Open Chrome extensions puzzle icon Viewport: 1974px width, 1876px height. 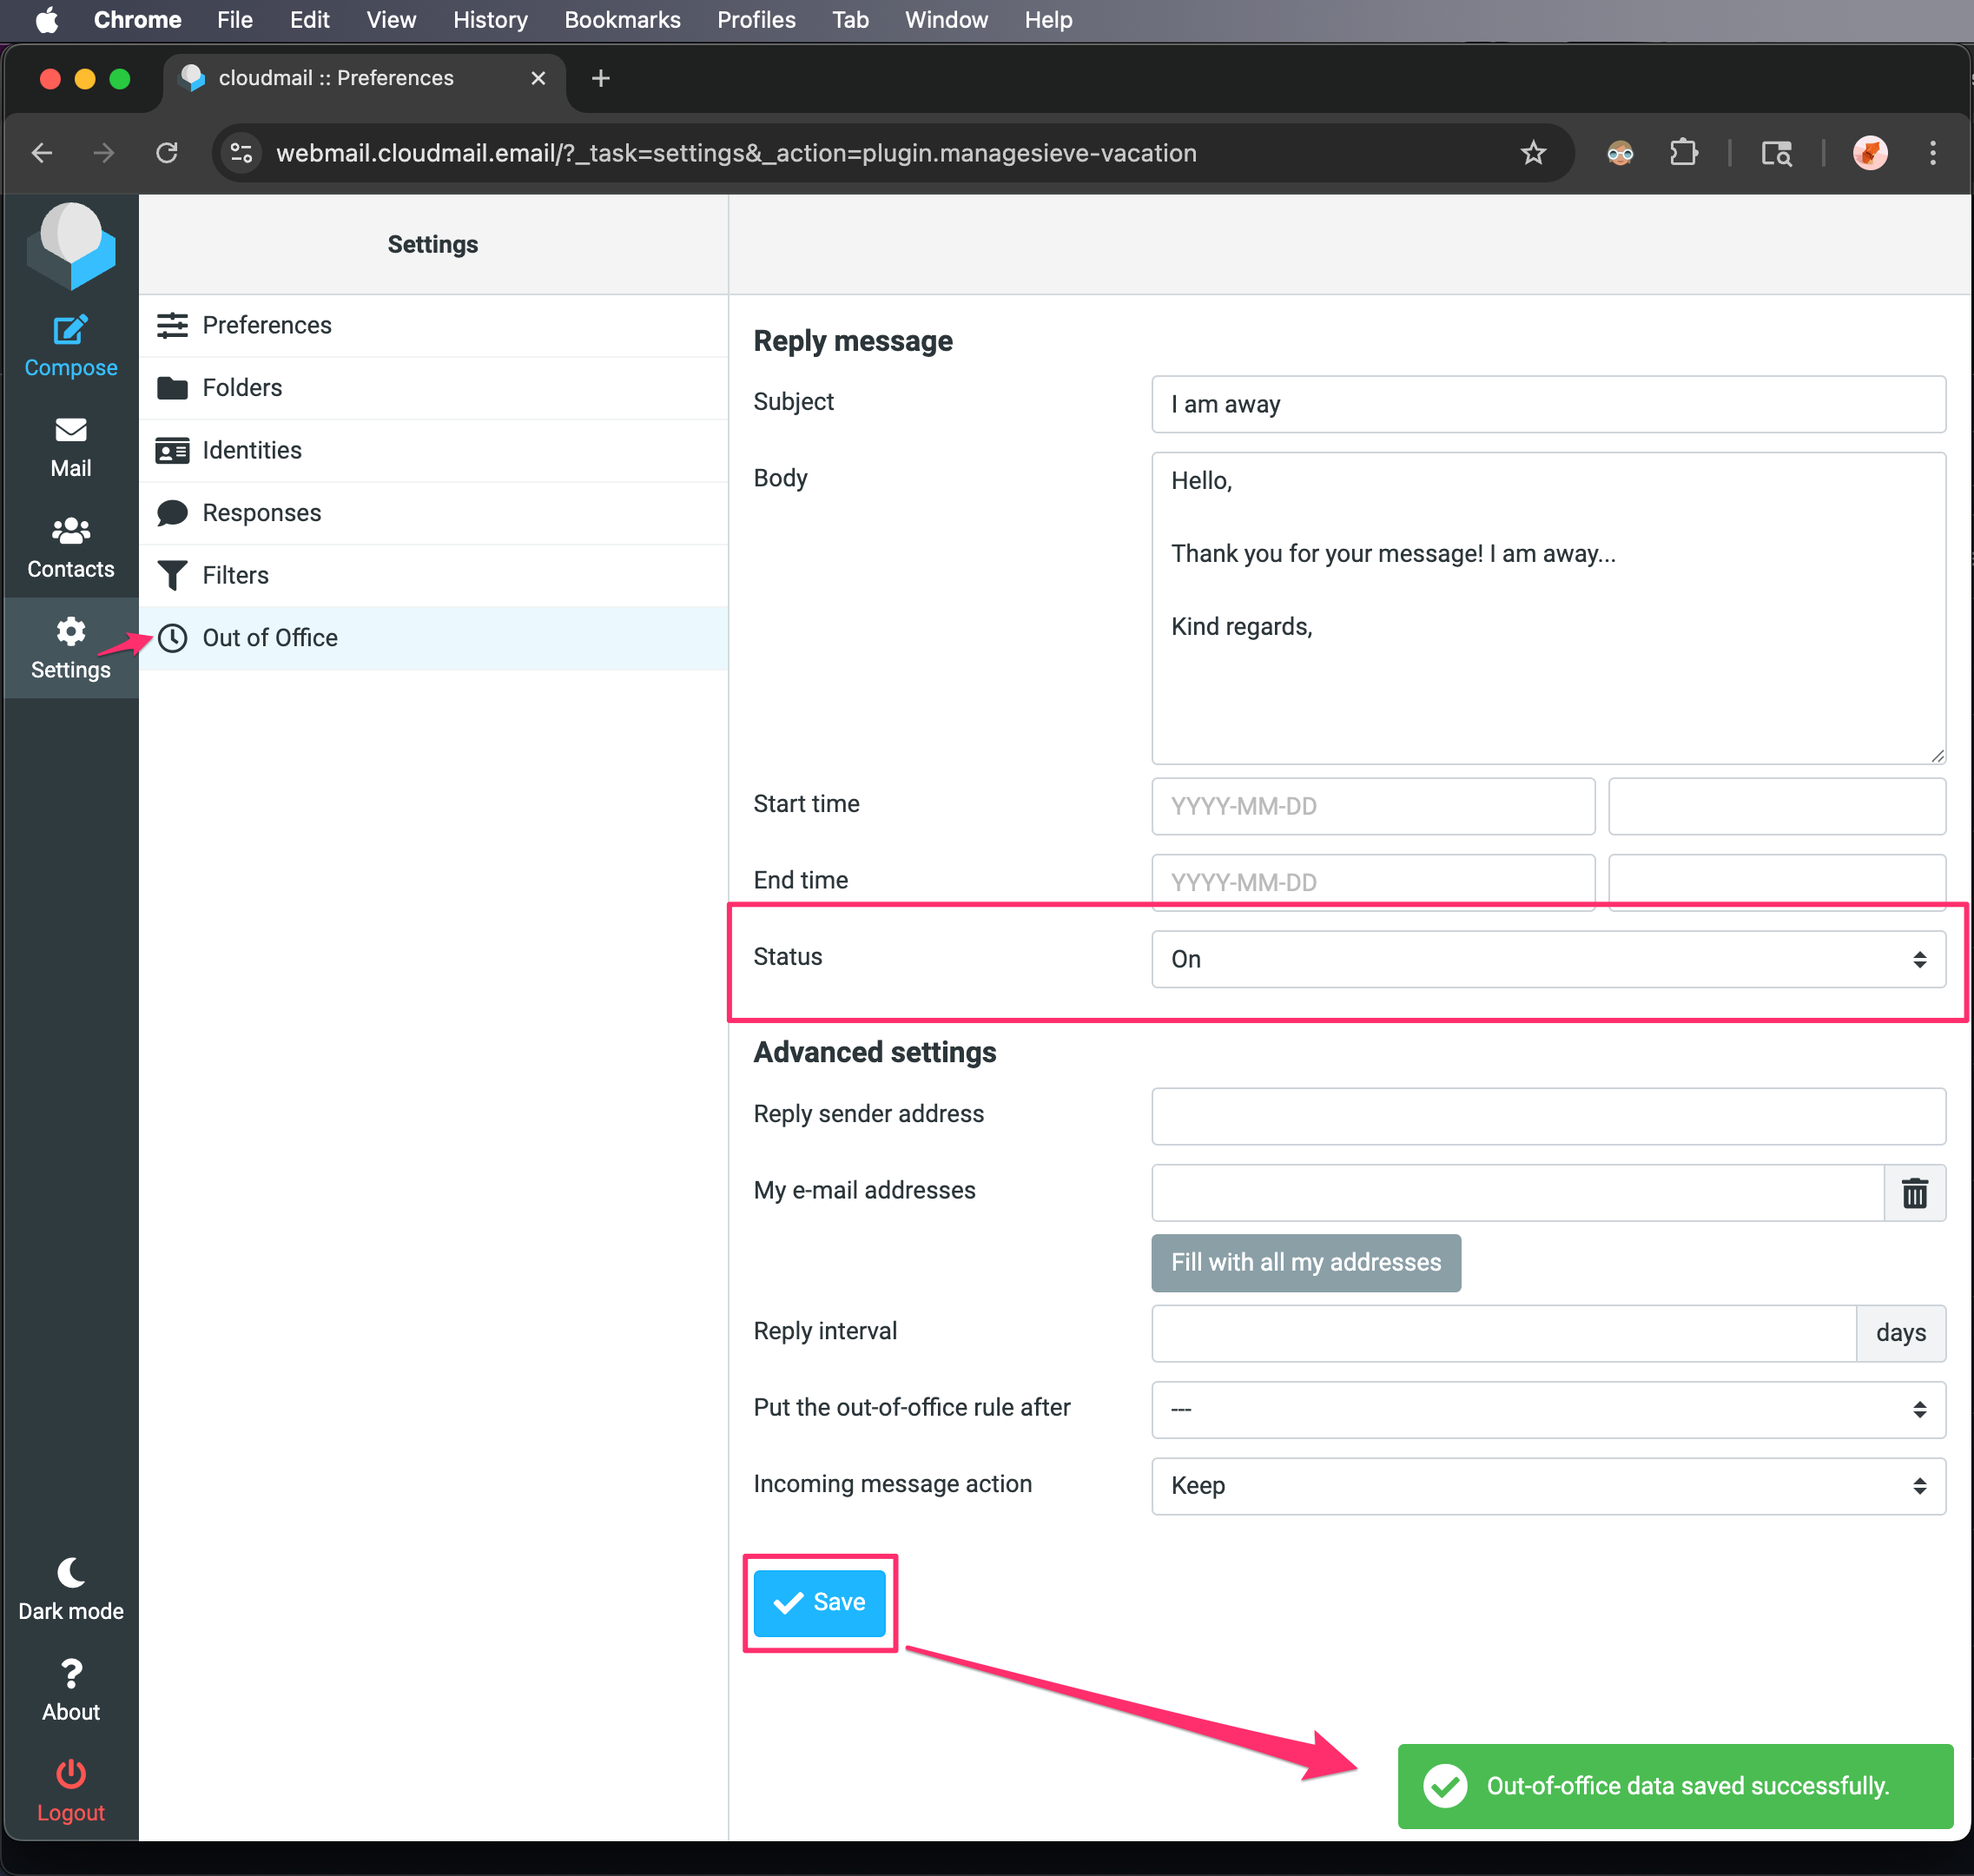click(x=1683, y=153)
